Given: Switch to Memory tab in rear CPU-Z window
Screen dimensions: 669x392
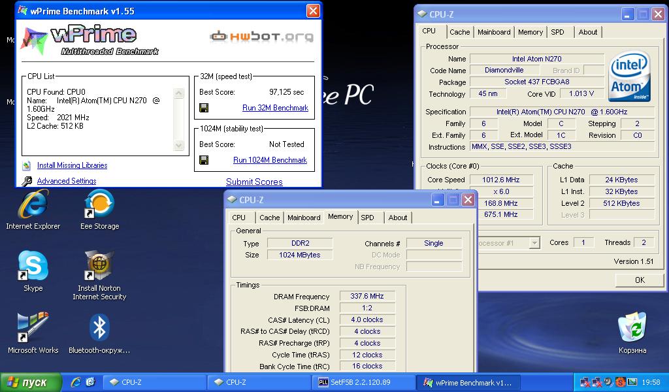Looking at the screenshot, I should click(x=530, y=32).
